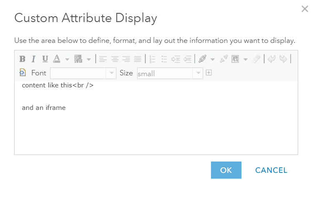
Task: Toggle the view HTML source icon
Action: pyautogui.click(x=23, y=72)
